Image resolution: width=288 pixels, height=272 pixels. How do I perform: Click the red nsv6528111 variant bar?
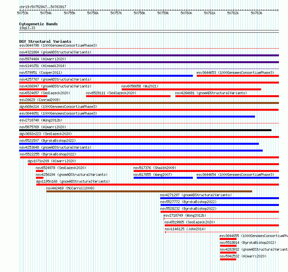coord(128,96)
